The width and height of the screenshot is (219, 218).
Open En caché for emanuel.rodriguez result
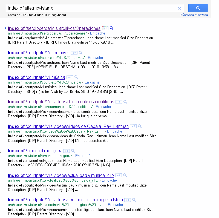coord(83,156)
